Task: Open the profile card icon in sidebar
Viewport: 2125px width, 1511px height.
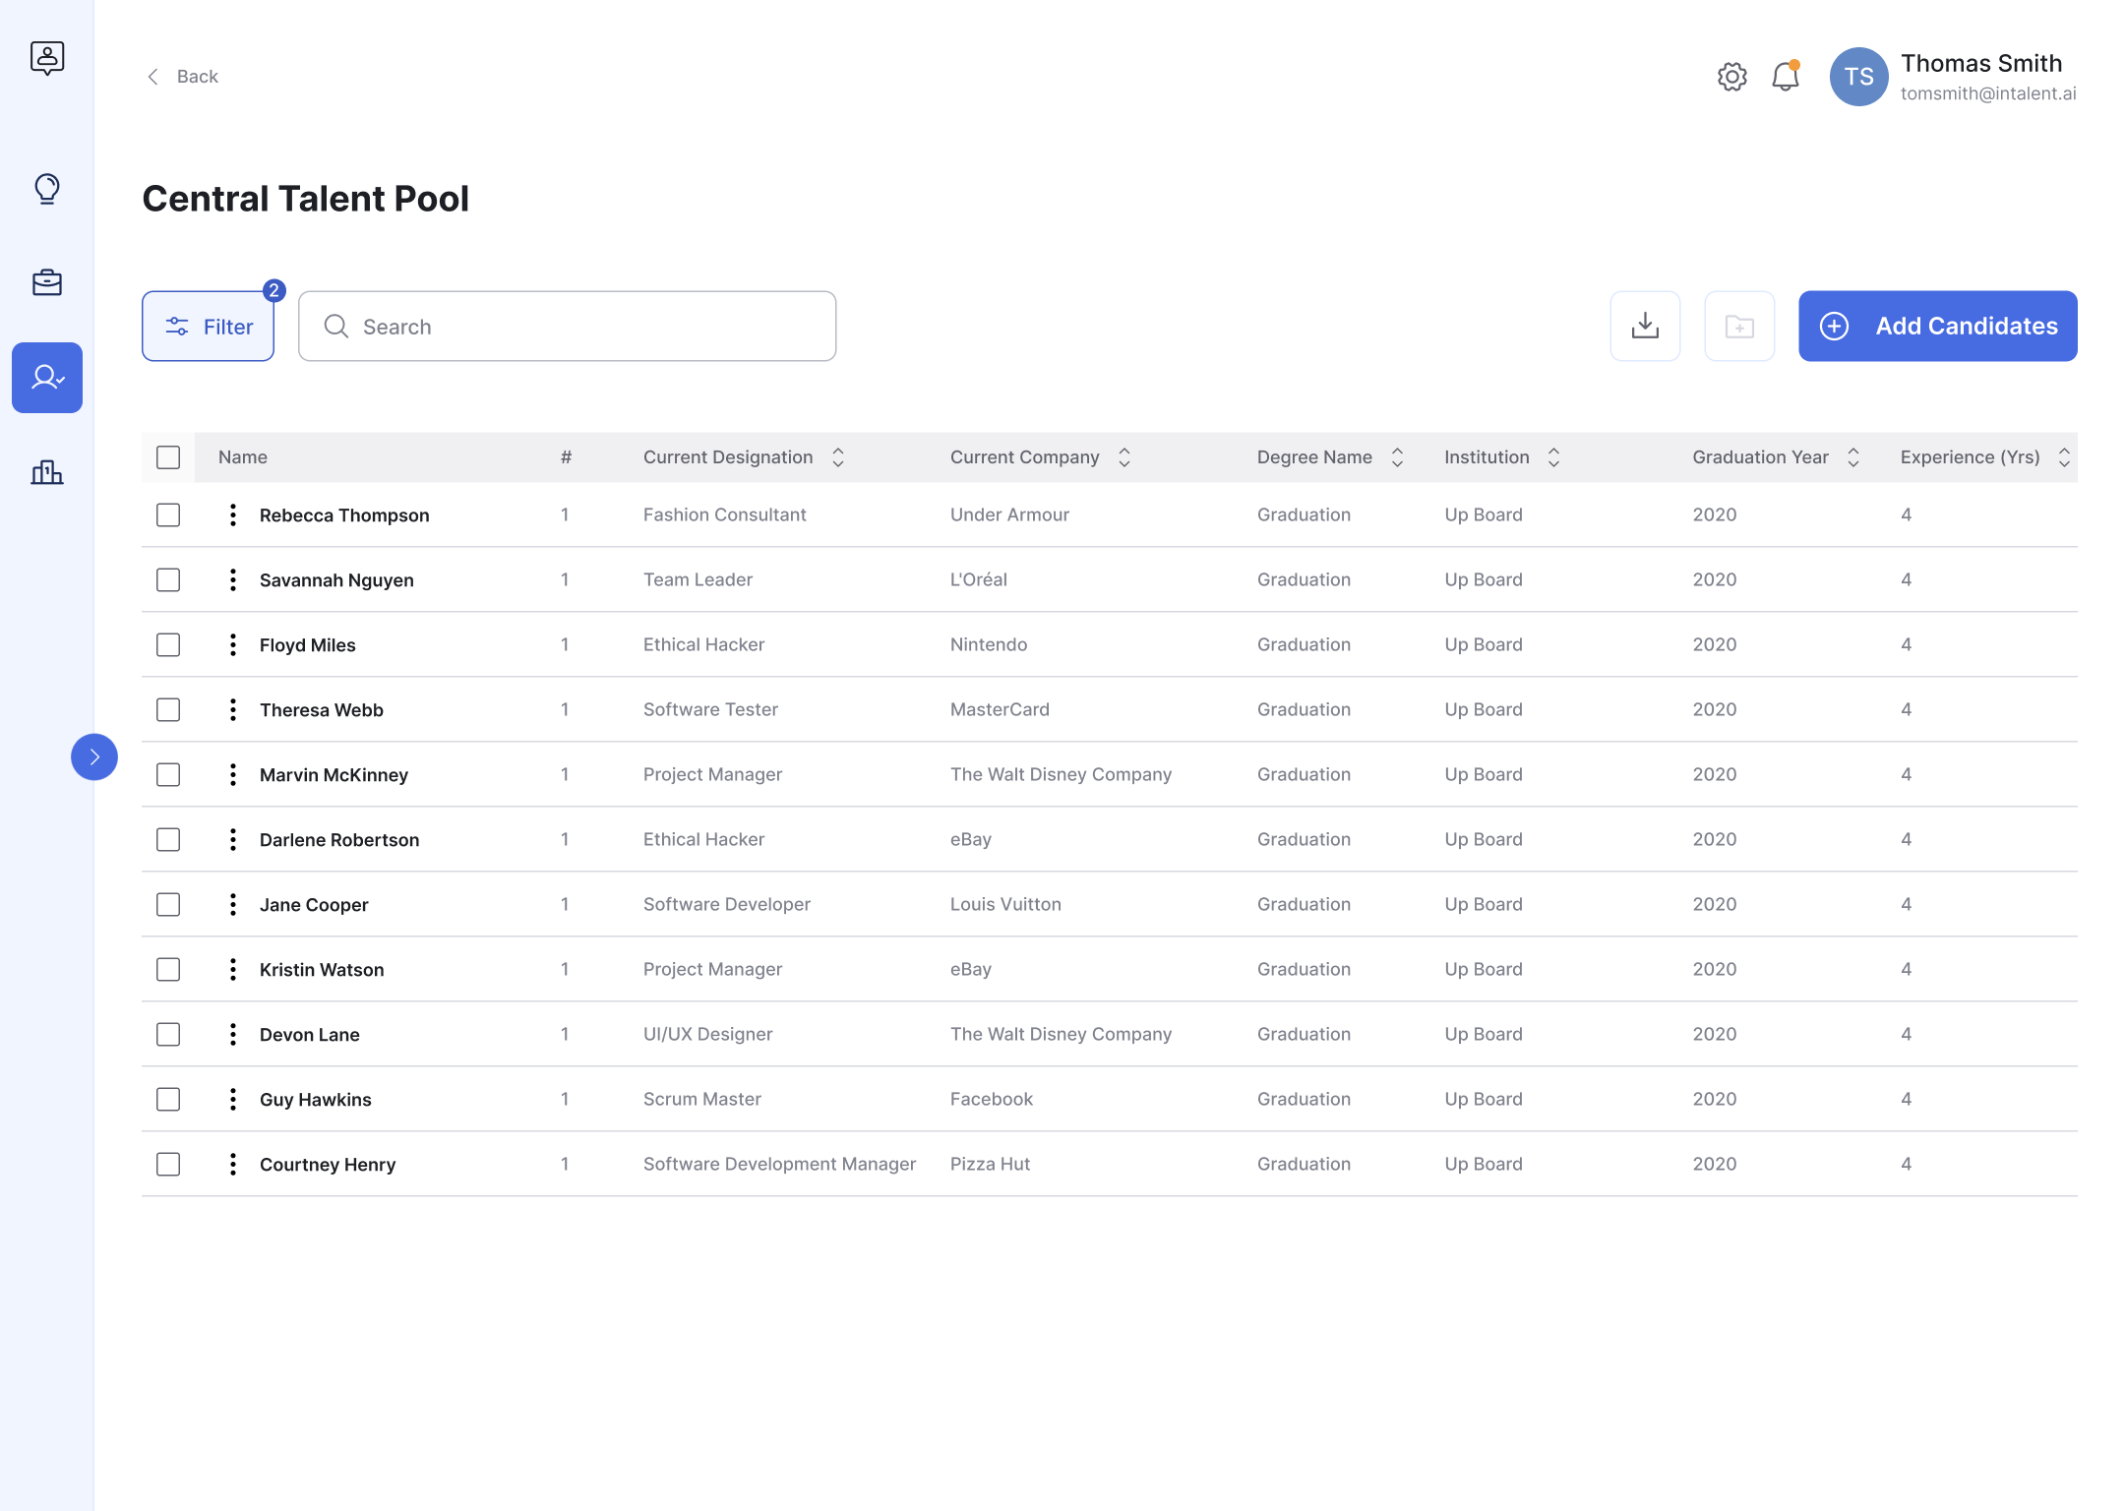Action: (47, 58)
